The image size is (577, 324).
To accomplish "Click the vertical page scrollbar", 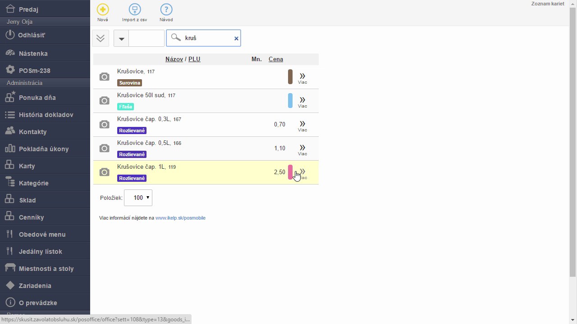I will click(573, 142).
